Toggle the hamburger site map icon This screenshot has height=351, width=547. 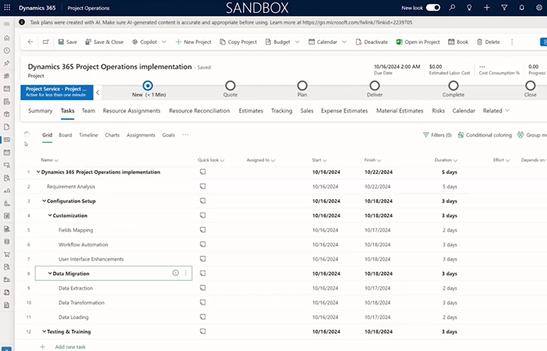pyautogui.click(x=6, y=24)
